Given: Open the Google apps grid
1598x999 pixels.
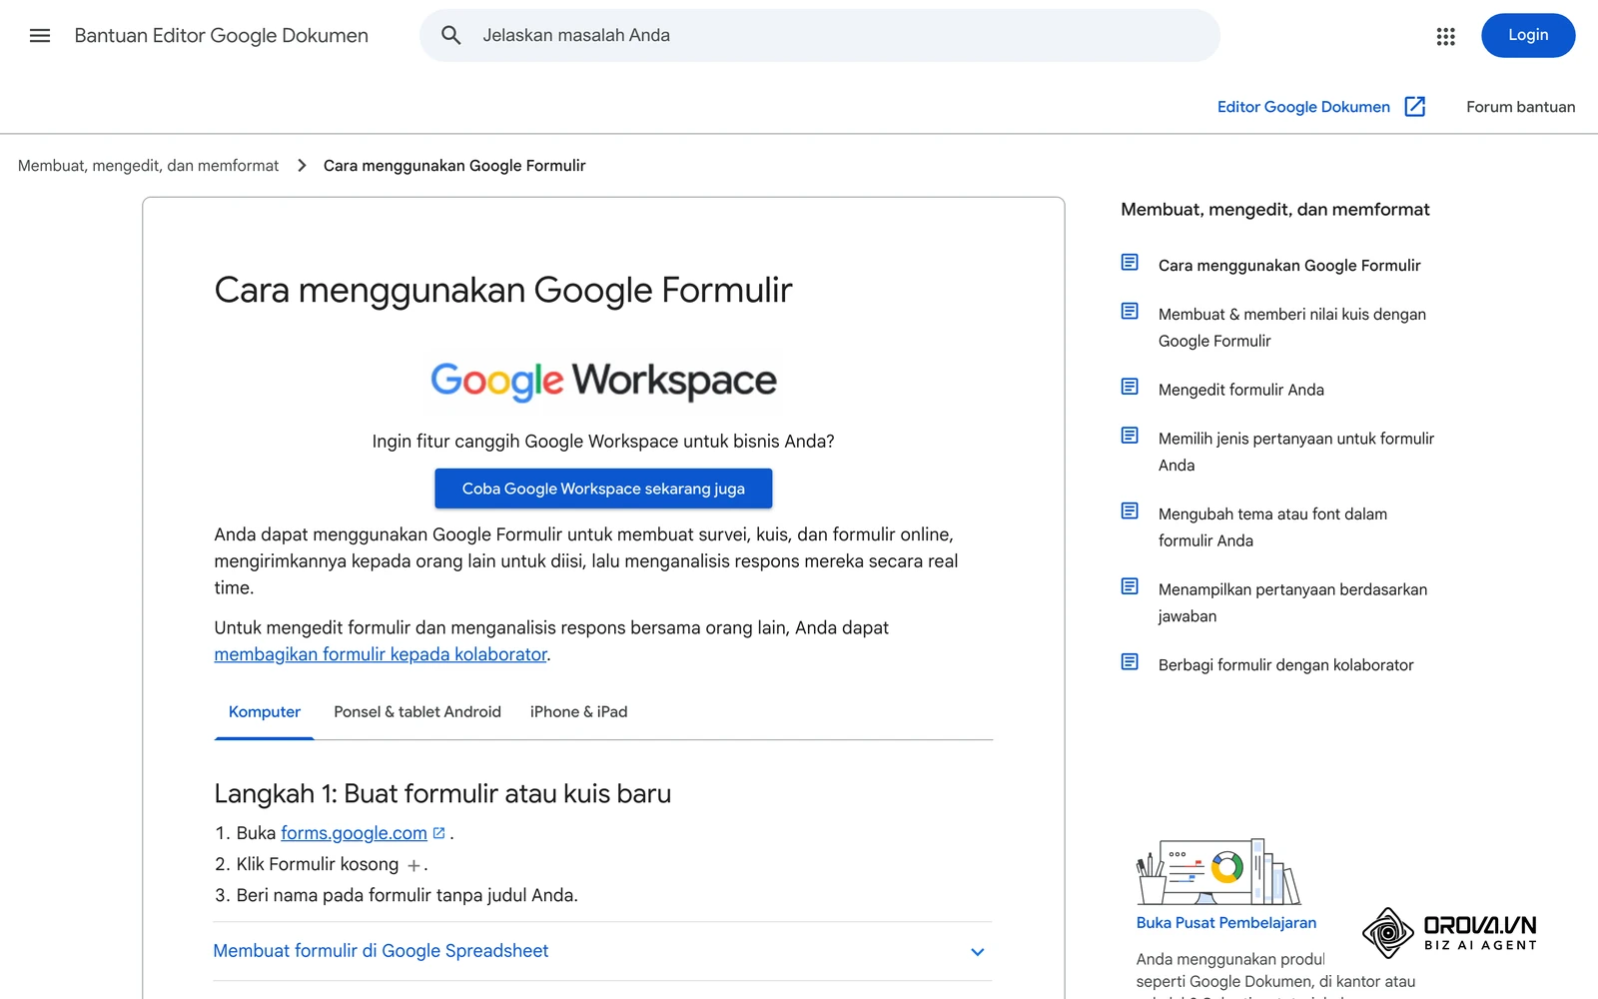Looking at the screenshot, I should (1445, 36).
